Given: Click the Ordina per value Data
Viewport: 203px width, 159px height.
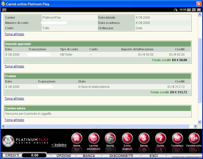Looking at the screenshot, I should [139, 28].
